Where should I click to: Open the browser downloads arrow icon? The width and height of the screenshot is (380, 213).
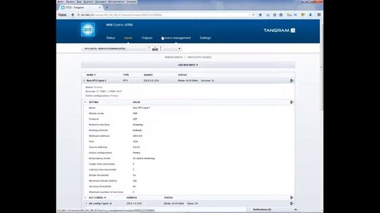(x=310, y=15)
